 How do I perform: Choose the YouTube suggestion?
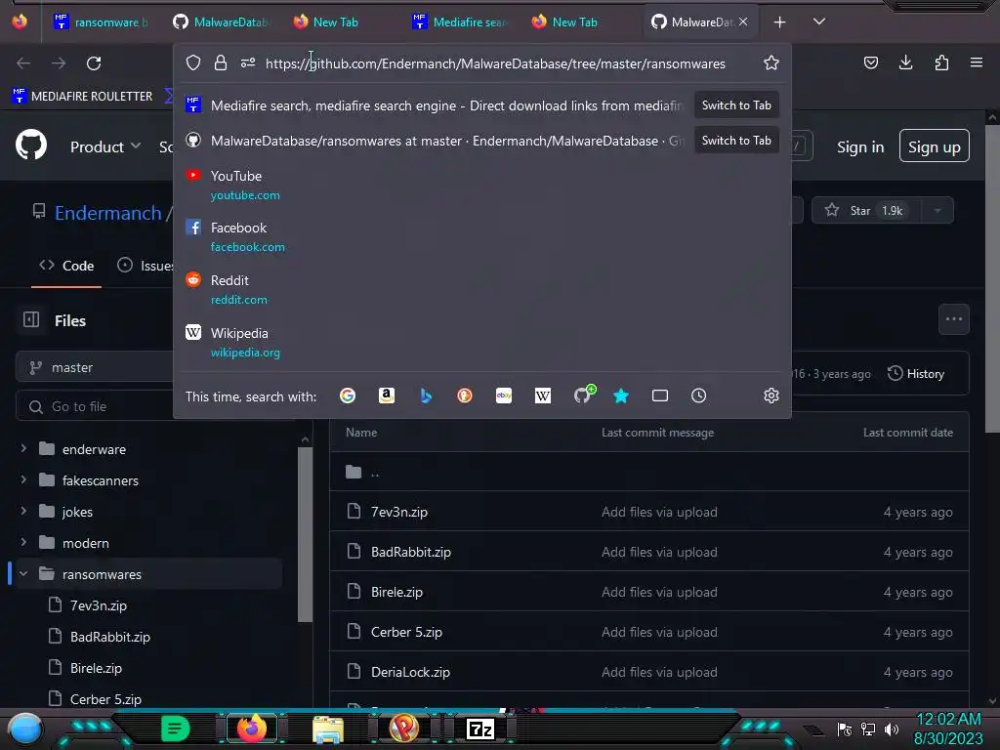point(482,185)
